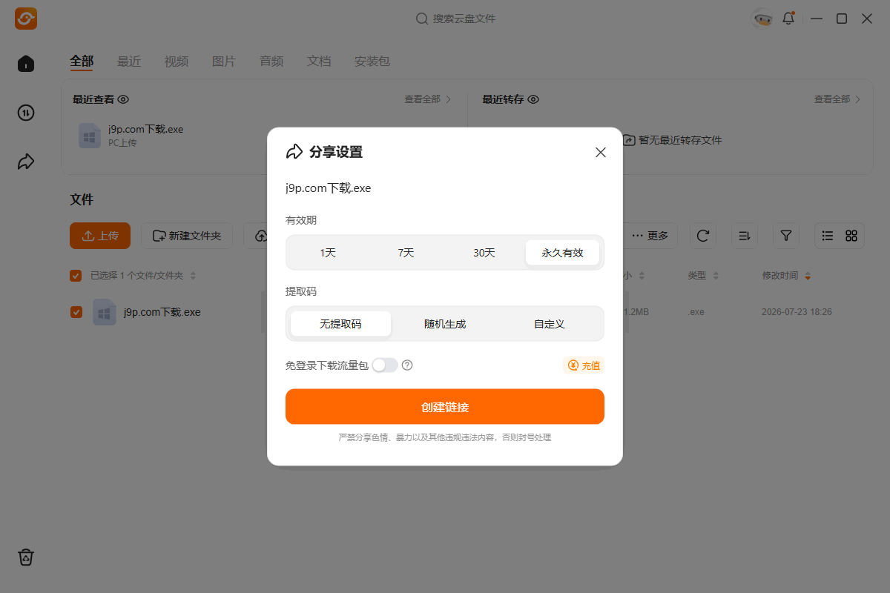This screenshot has height=593, width=890.
Task: Click 新建文件夹 button
Action: (x=187, y=236)
